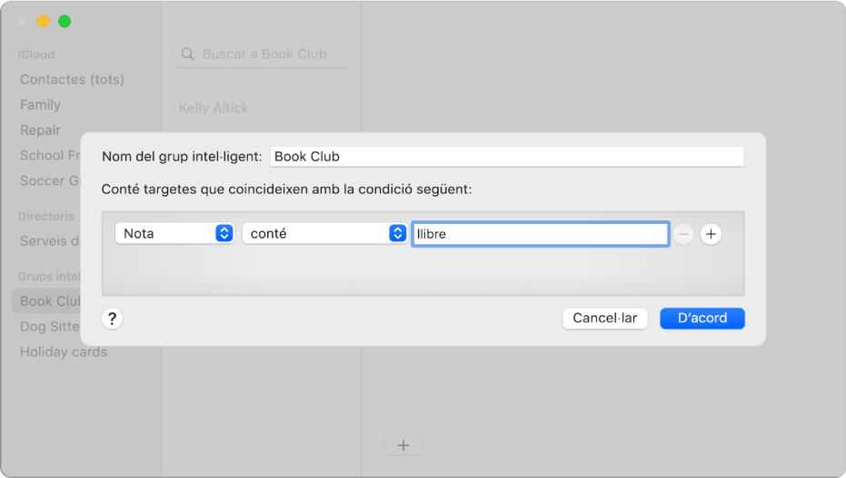Remove the condition with minus button
Screen dimensions: 846x478
click(683, 234)
